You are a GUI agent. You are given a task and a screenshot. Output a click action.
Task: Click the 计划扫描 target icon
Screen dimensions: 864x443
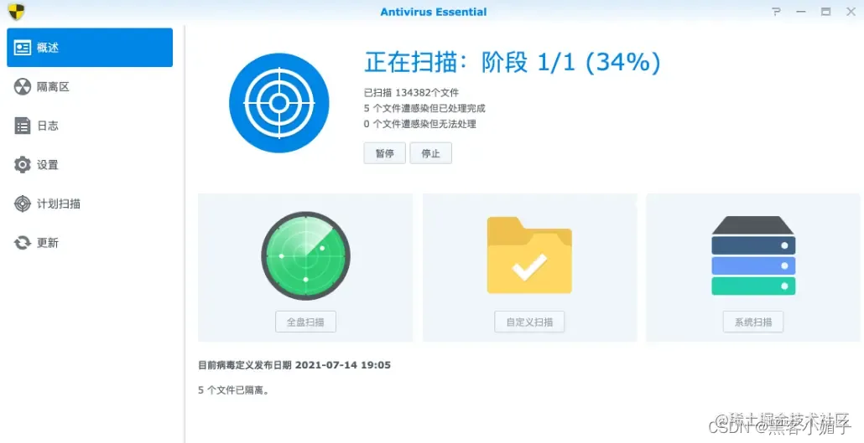pyautogui.click(x=22, y=203)
